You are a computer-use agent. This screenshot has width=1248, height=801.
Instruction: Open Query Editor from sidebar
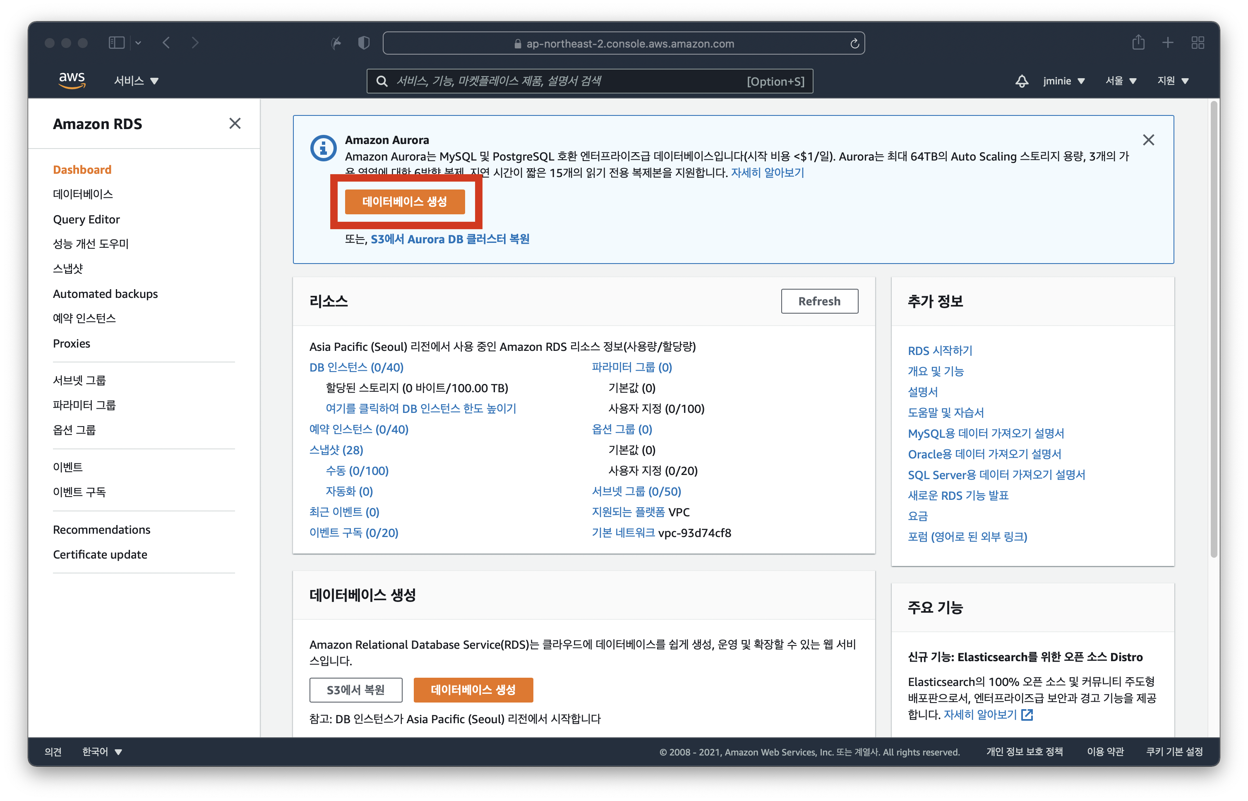pyautogui.click(x=86, y=220)
